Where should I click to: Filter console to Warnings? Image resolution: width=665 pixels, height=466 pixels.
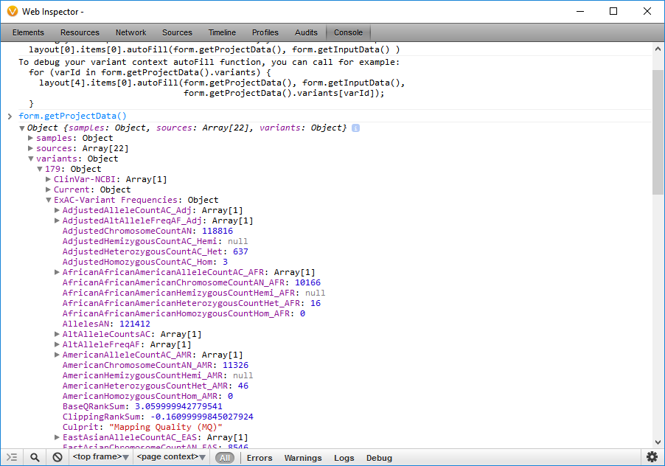click(303, 458)
